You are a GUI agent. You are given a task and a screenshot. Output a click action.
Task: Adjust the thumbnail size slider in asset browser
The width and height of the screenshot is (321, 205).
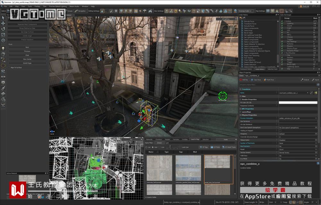coord(170,147)
